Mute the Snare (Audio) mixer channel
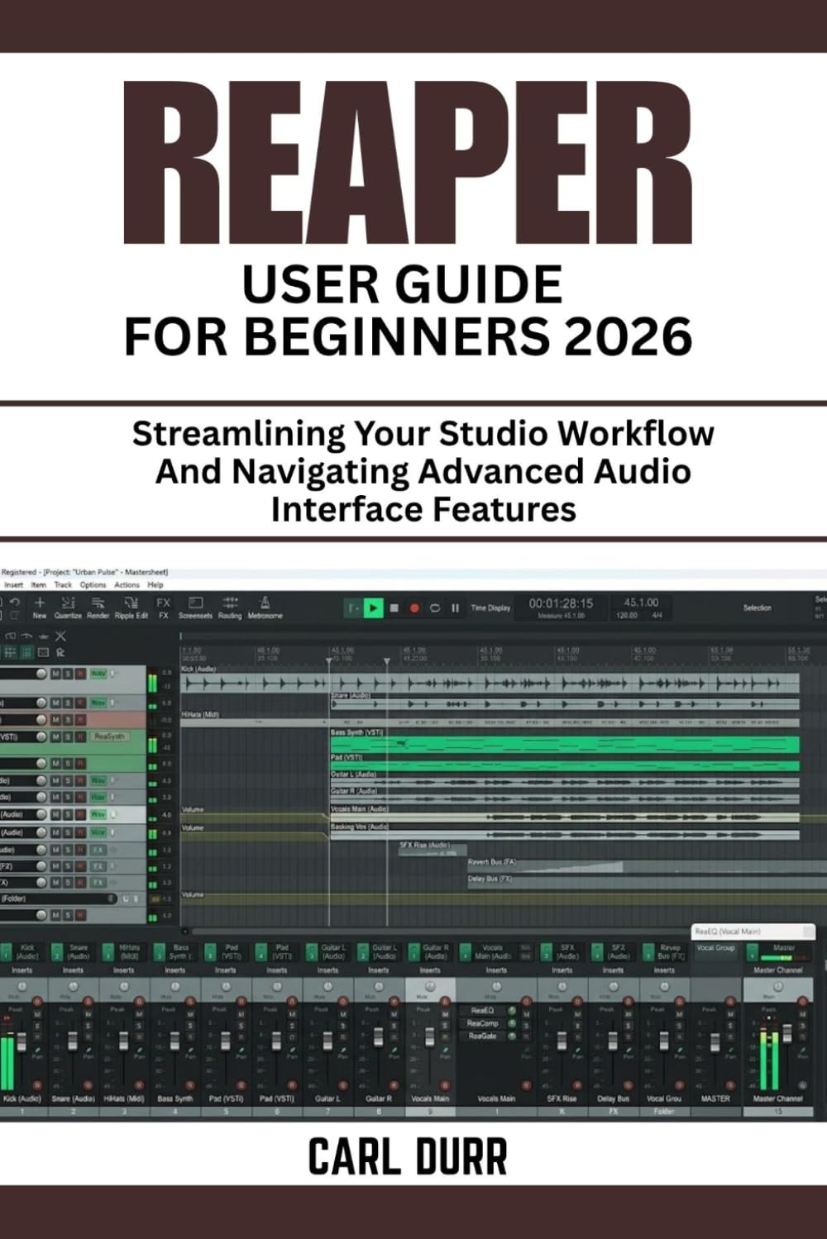Screen dimensions: 827x1239 [88, 1015]
